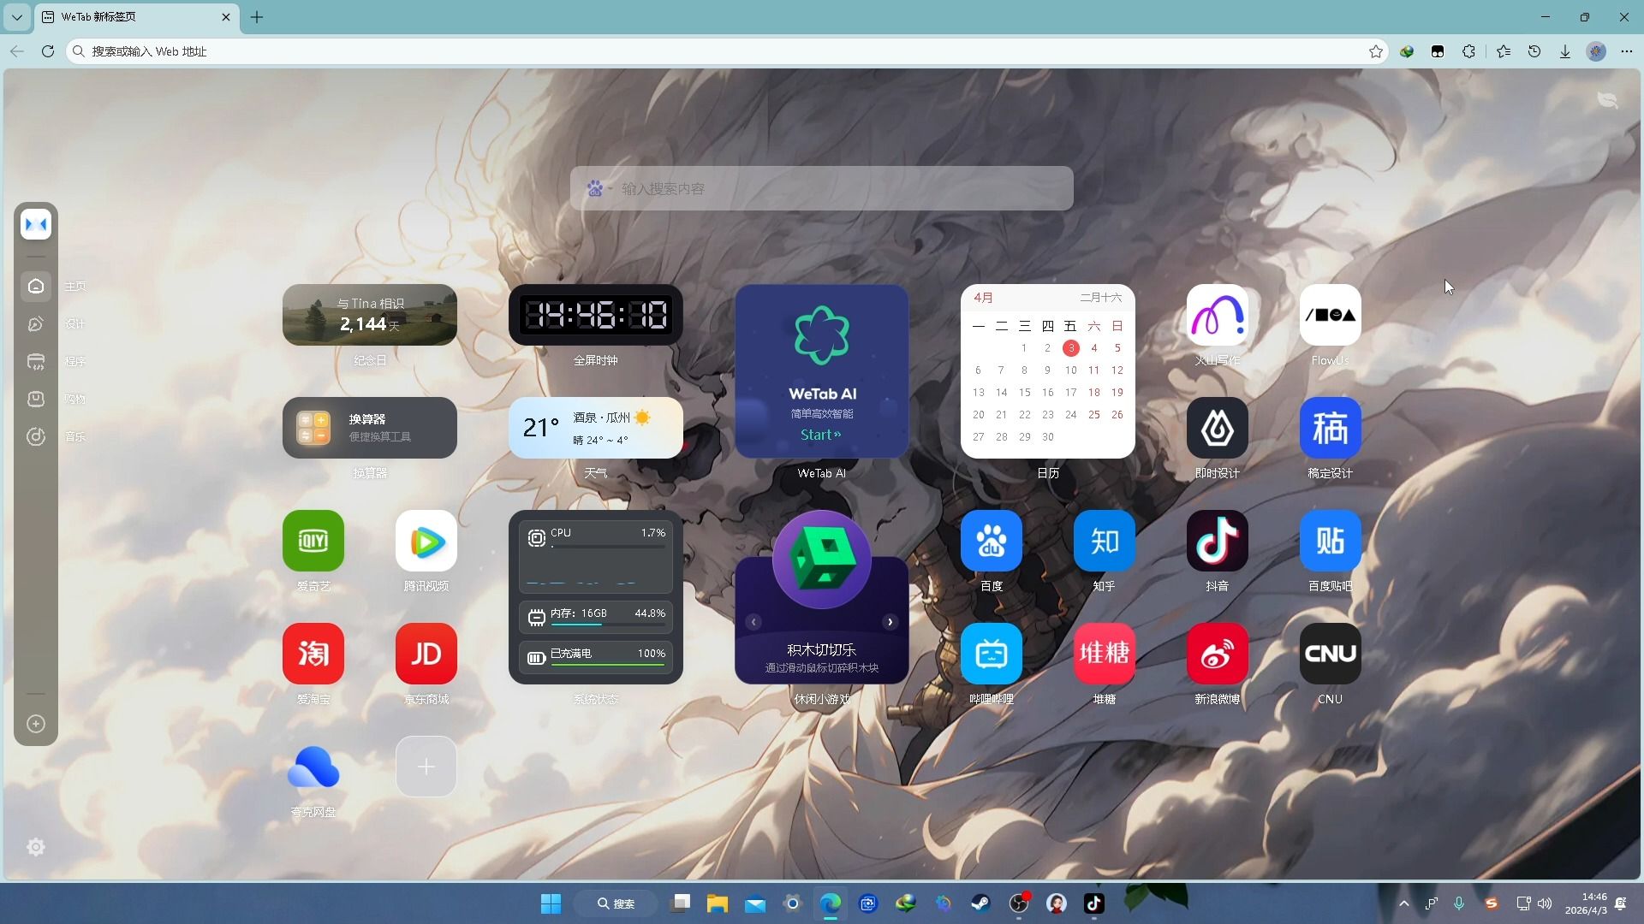The width and height of the screenshot is (1644, 924).
Task: Open the 全屏时钟 clock widget
Action: (596, 315)
